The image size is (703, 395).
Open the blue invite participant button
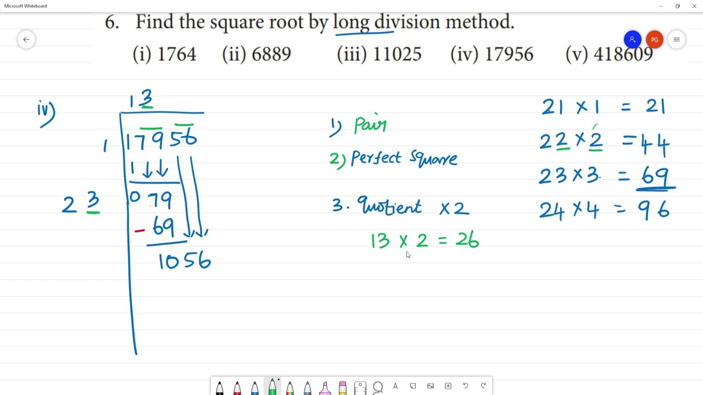point(633,39)
